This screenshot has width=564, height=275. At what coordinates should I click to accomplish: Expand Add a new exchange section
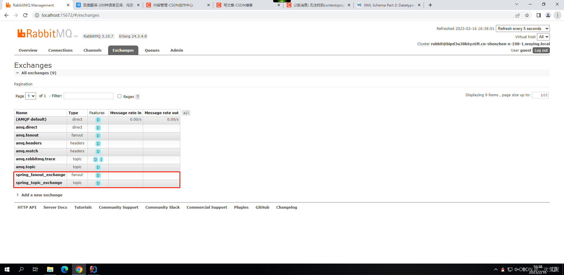[39, 195]
